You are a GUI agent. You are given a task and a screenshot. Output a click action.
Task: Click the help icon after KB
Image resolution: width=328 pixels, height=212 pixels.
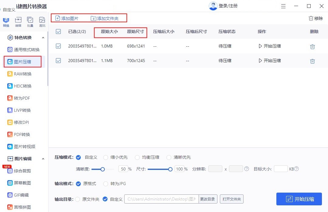pyautogui.click(x=296, y=169)
